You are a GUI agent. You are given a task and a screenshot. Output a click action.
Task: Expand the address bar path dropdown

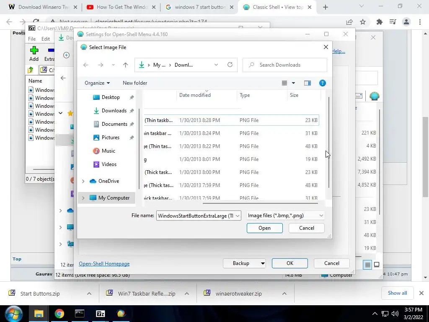[216, 65]
